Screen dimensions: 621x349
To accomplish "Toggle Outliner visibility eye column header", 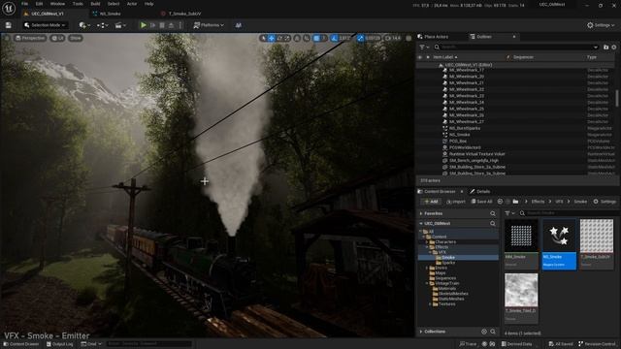I will point(420,57).
